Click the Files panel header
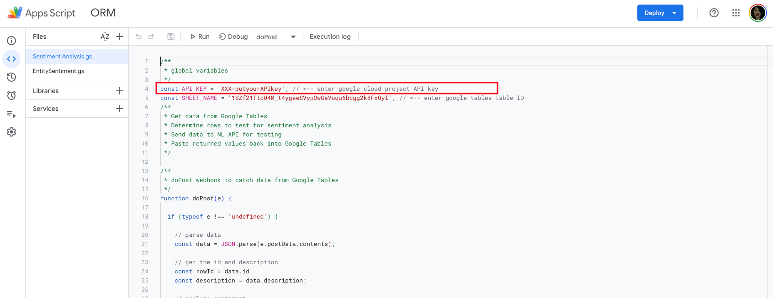The width and height of the screenshot is (773, 298). (x=40, y=37)
